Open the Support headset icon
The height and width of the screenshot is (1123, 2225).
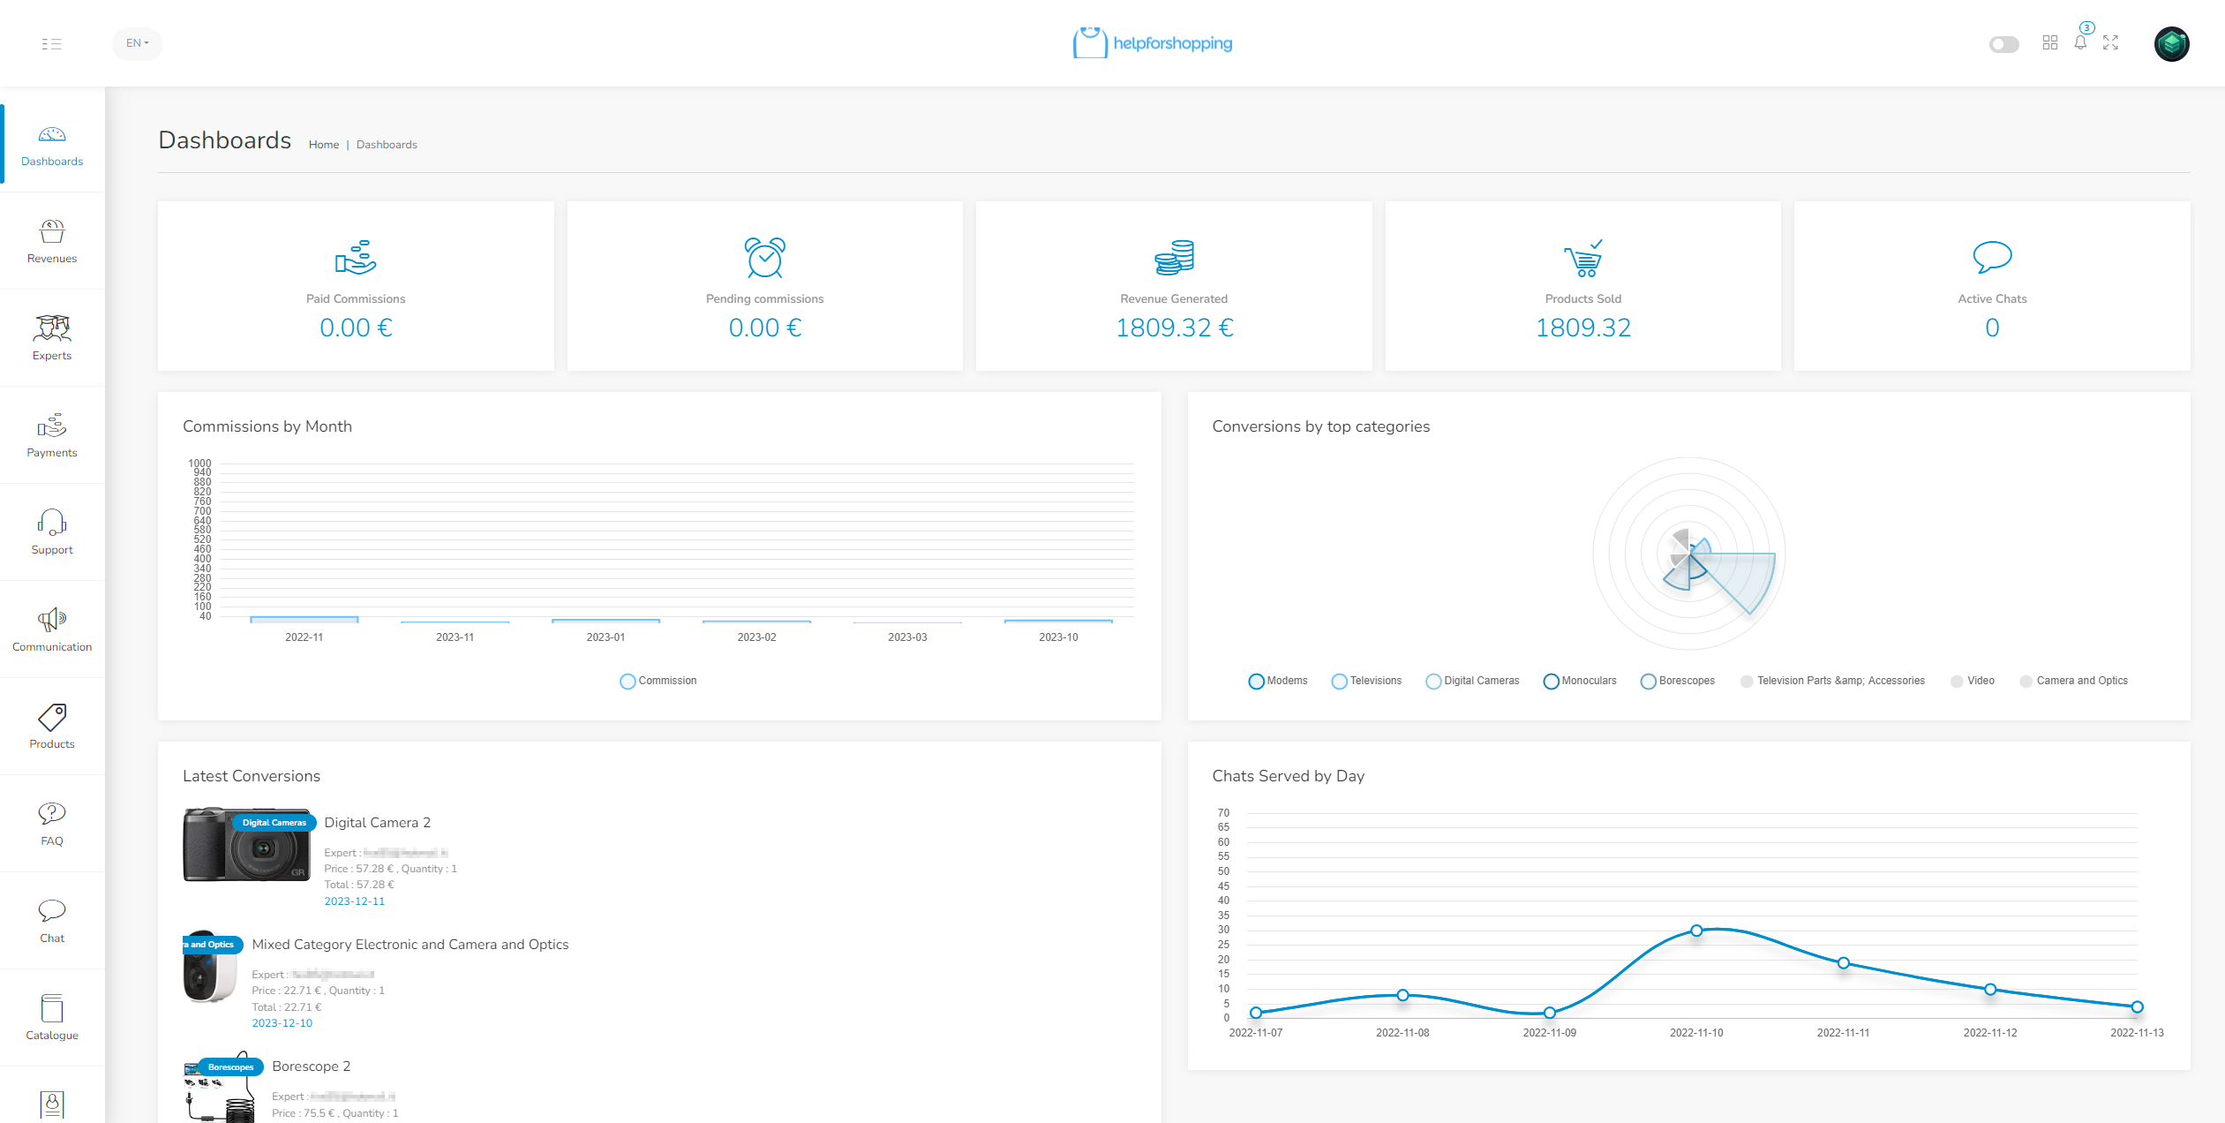tap(52, 531)
